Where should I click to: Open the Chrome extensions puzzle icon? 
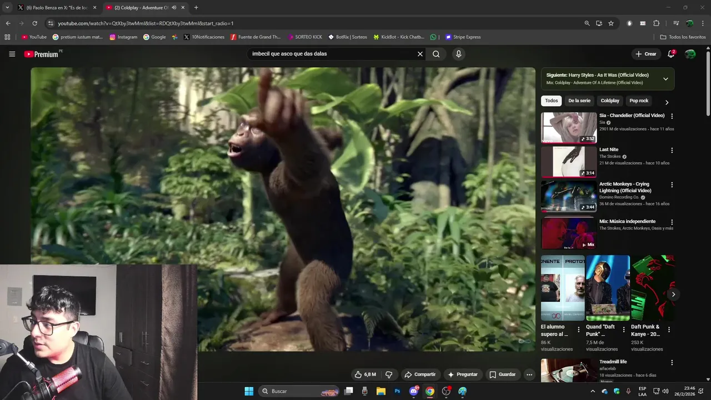point(657,23)
